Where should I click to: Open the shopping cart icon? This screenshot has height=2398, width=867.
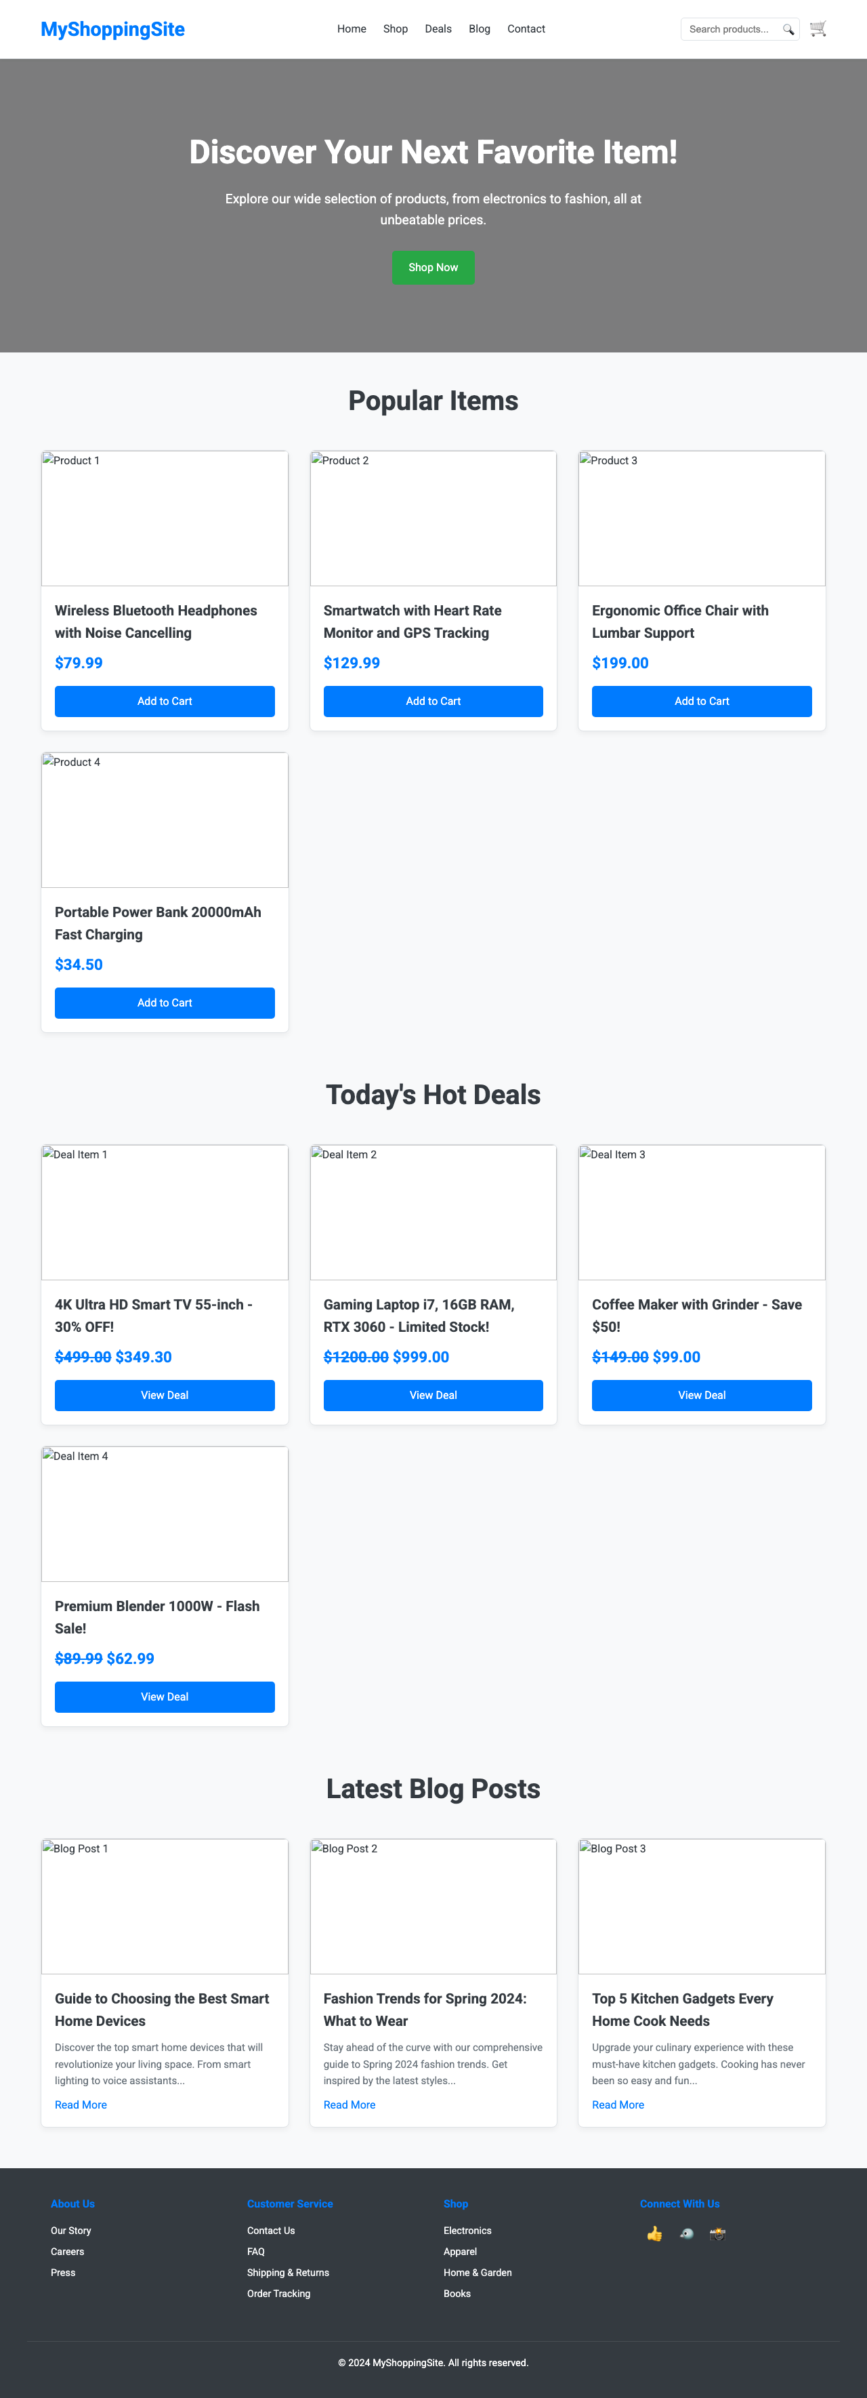pyautogui.click(x=817, y=29)
